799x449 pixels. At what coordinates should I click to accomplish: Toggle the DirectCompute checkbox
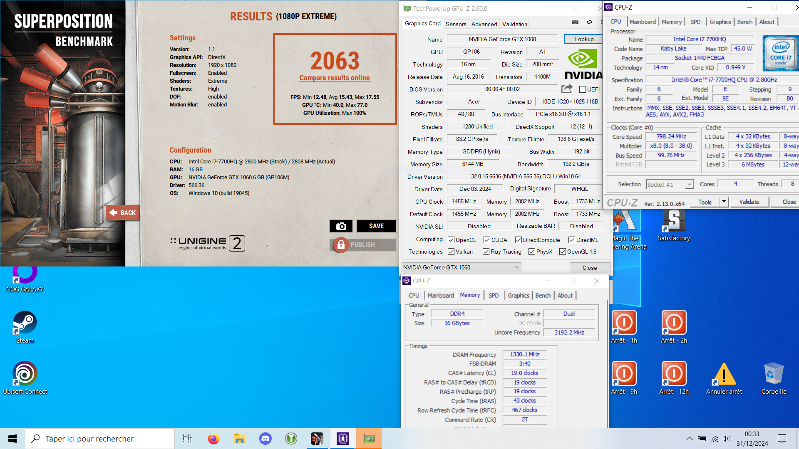pos(519,240)
